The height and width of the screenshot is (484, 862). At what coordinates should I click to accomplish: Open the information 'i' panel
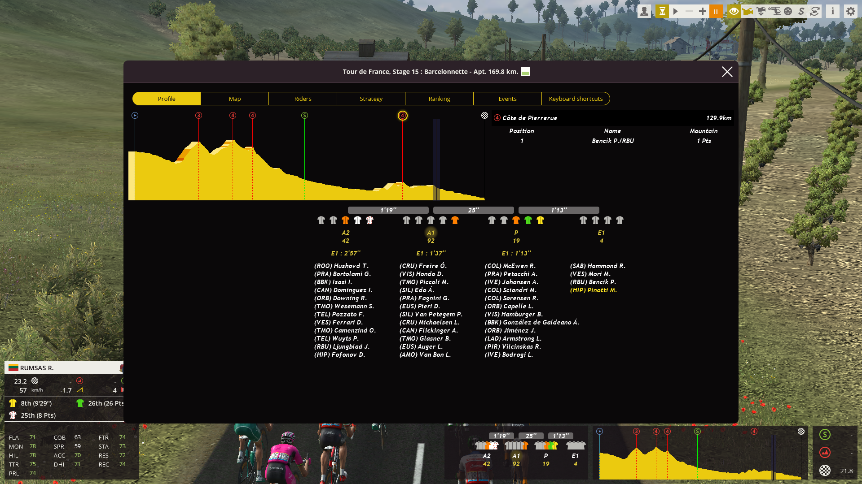pyautogui.click(x=833, y=11)
